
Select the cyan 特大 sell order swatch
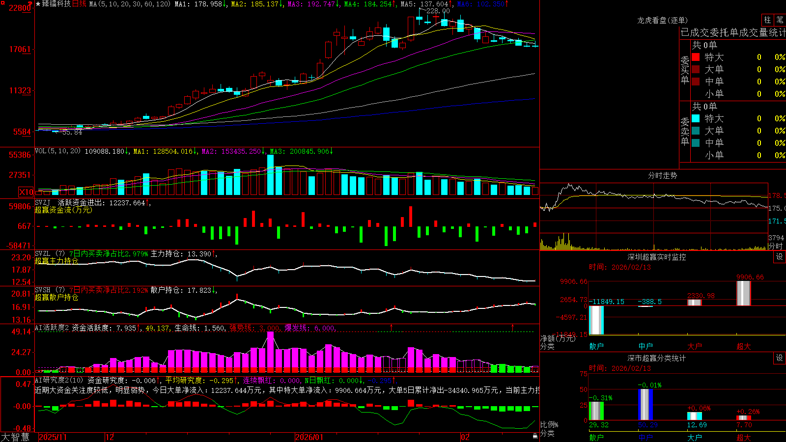coord(696,118)
